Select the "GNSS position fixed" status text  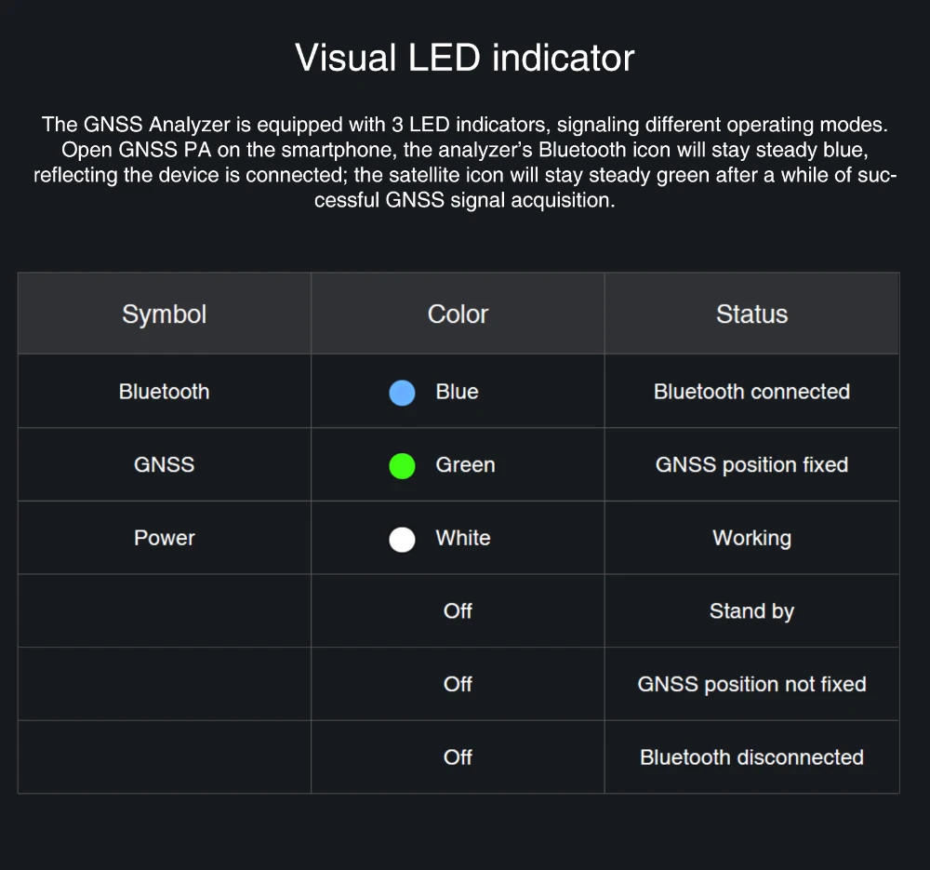(x=751, y=464)
